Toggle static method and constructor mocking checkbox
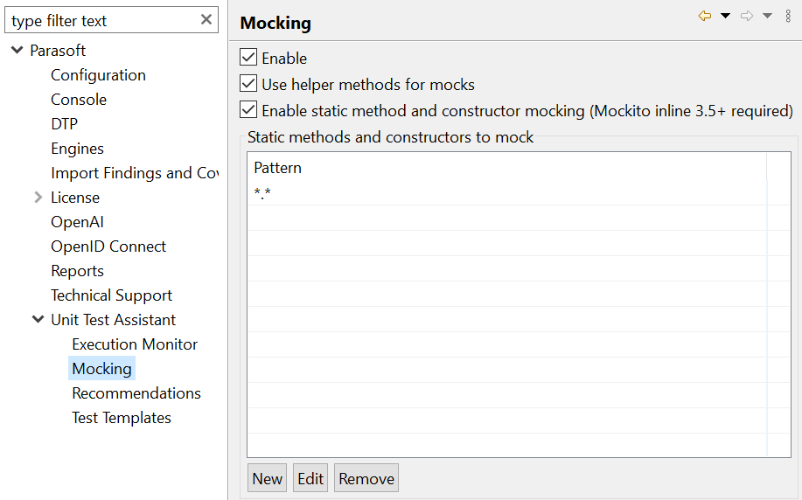802x500 pixels. point(248,109)
